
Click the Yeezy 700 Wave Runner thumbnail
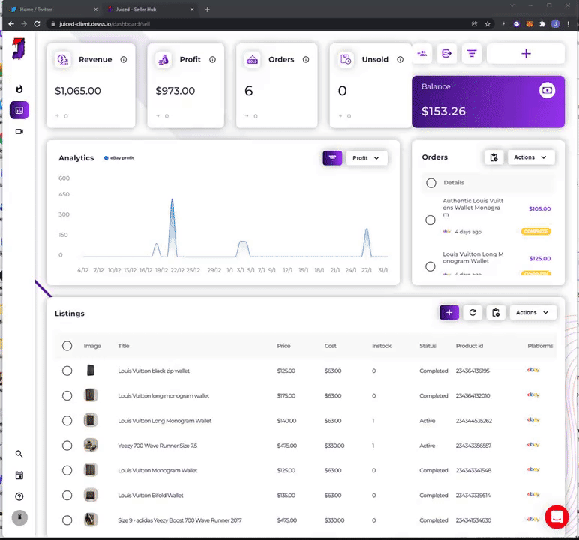click(91, 445)
